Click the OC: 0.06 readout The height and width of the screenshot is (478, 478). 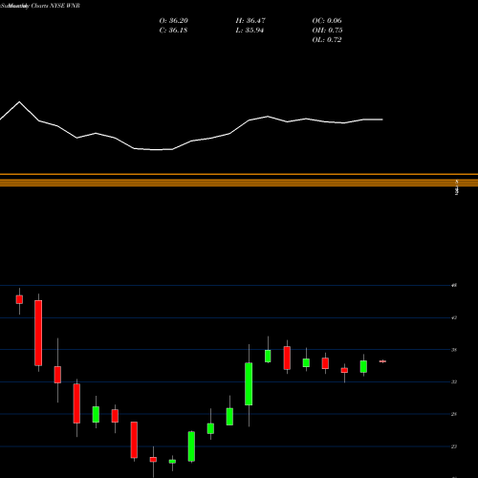(x=327, y=21)
